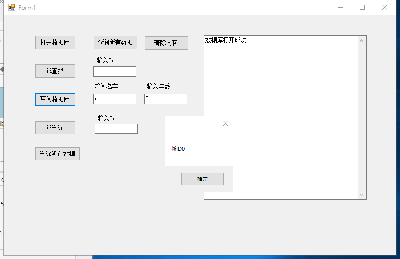Minimize the Form1 window

[340, 7]
